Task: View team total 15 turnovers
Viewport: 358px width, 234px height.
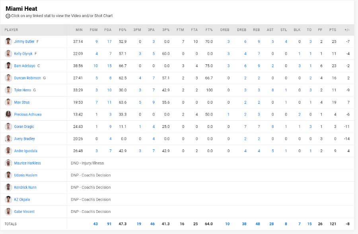Action: click(x=309, y=224)
